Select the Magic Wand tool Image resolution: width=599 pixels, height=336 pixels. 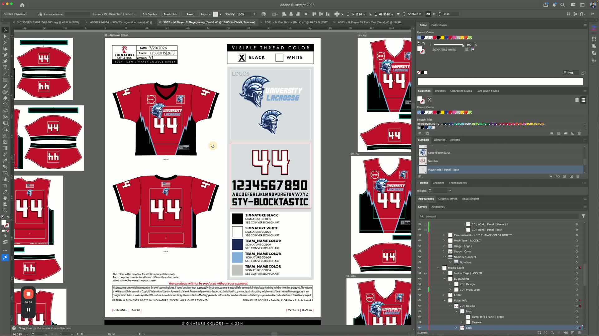pos(5,43)
